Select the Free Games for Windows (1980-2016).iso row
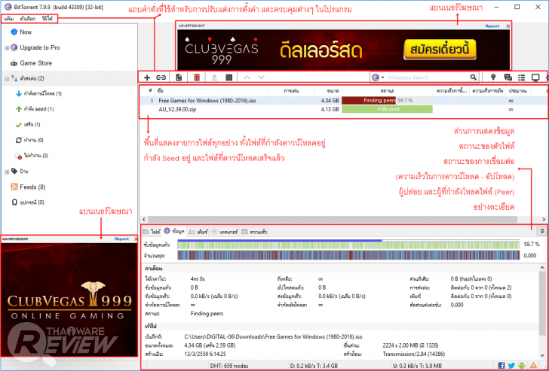Screen dimensions: 549x371 (x=343, y=101)
